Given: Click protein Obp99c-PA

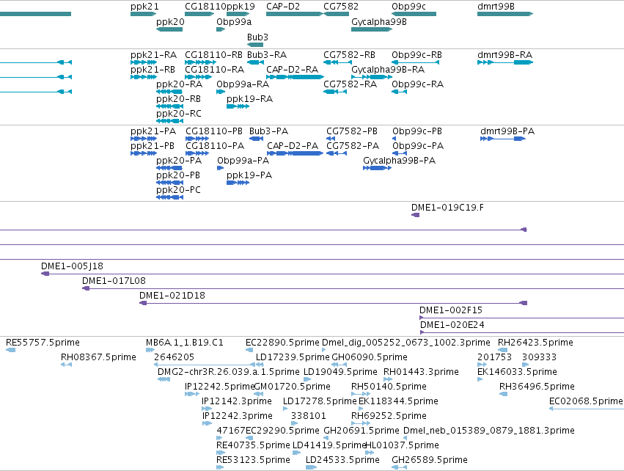Looking at the screenshot, I should click(400, 153).
